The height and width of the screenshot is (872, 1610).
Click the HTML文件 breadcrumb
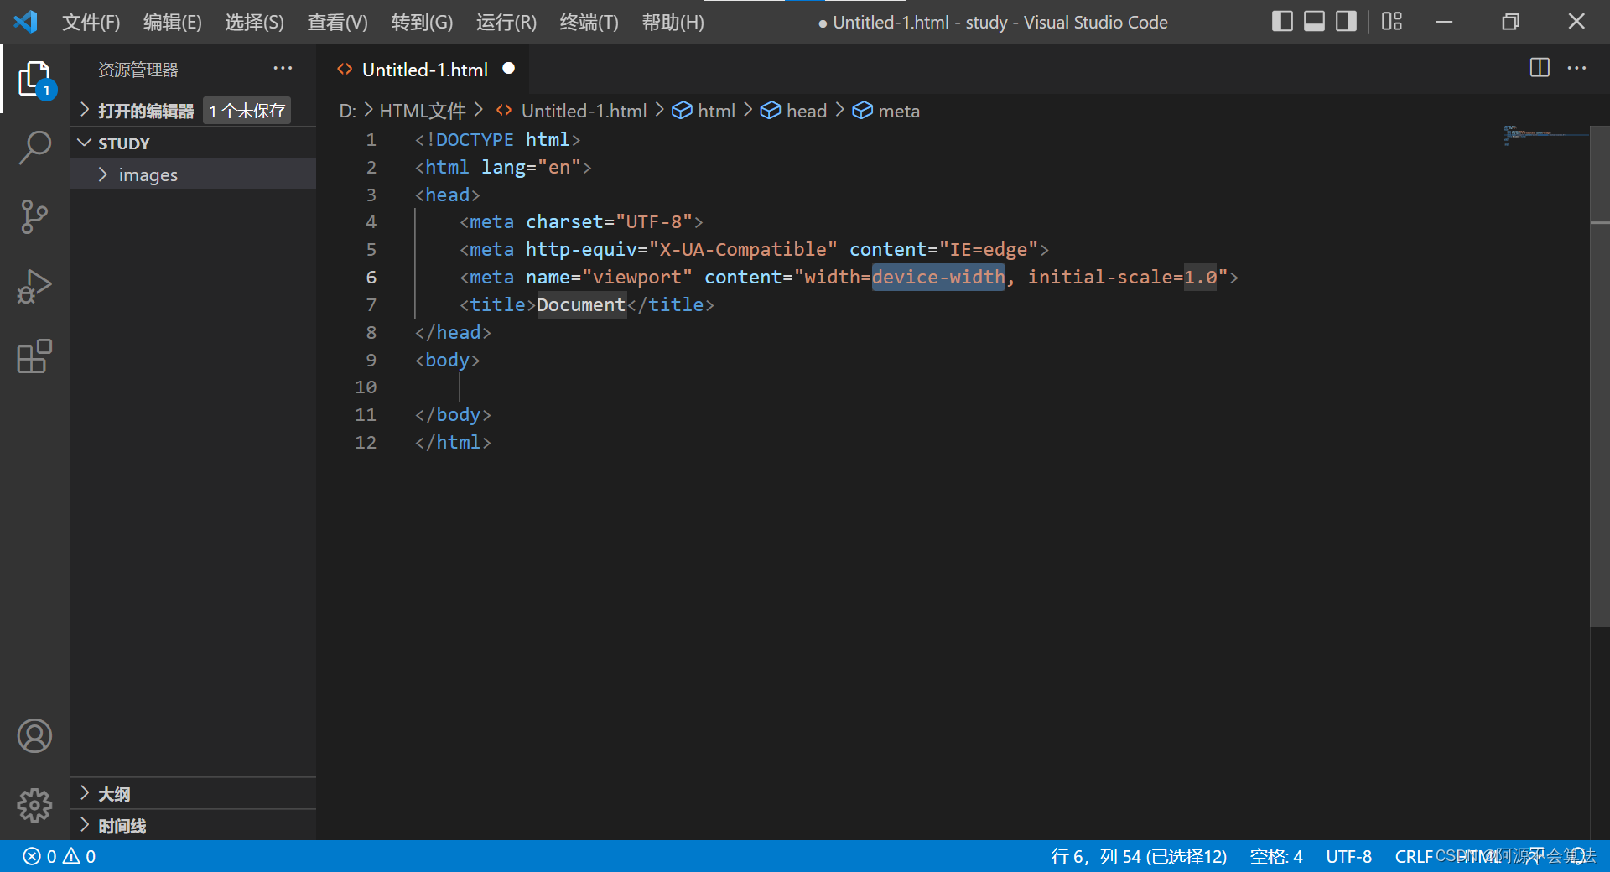[x=422, y=111]
